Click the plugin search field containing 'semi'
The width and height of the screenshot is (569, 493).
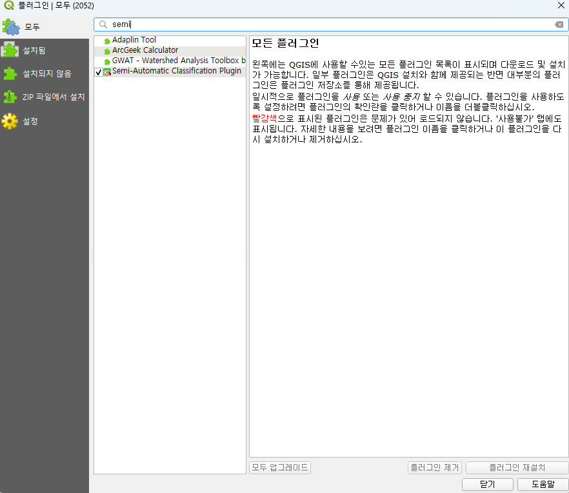[x=331, y=24]
